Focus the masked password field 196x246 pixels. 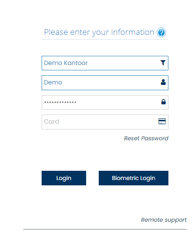[x=105, y=102]
